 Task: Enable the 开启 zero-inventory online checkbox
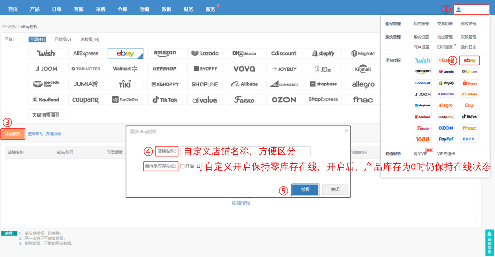tap(182, 166)
